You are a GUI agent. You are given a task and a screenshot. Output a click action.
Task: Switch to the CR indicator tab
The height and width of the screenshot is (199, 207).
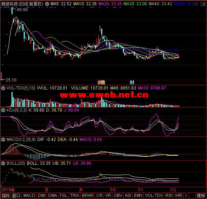click(99, 196)
